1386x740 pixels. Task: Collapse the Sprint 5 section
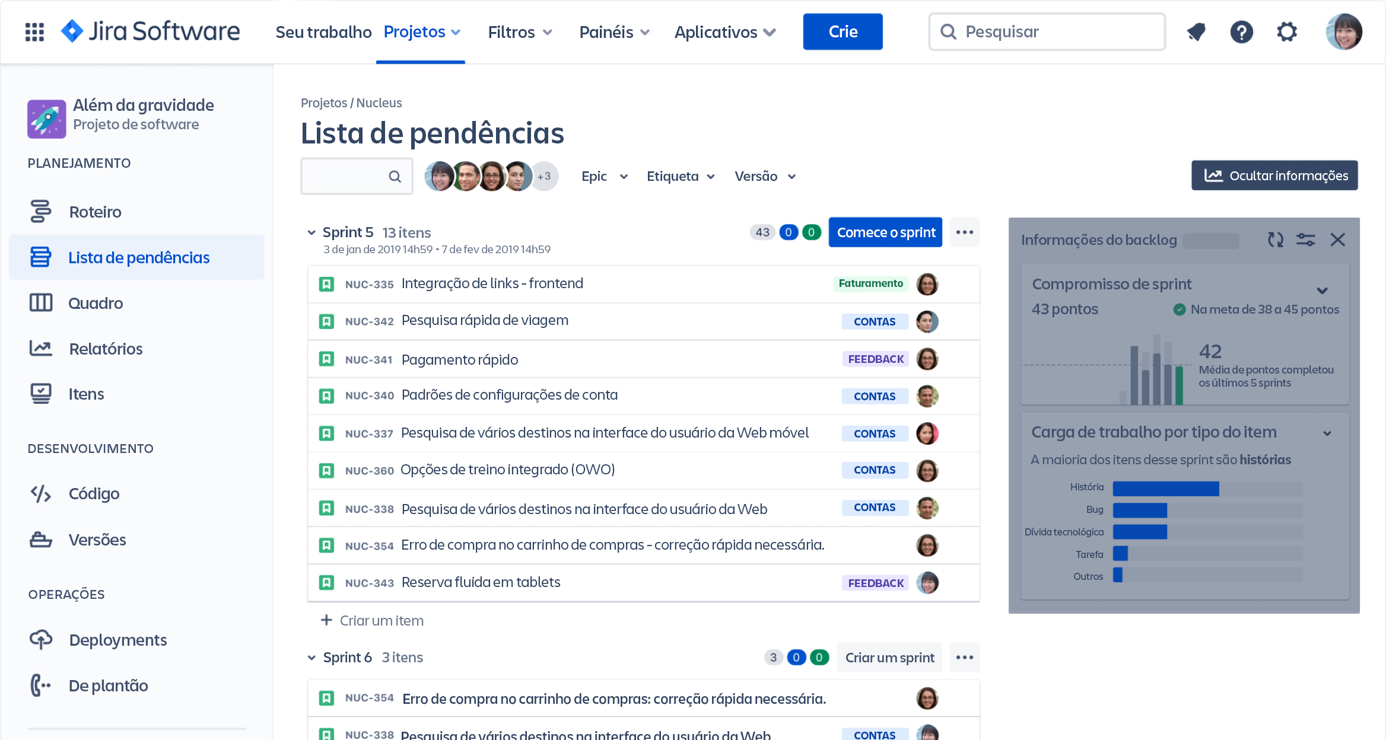pos(311,232)
